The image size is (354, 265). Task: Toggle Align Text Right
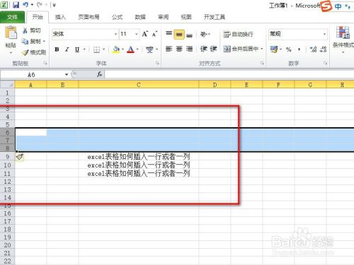coord(189,49)
